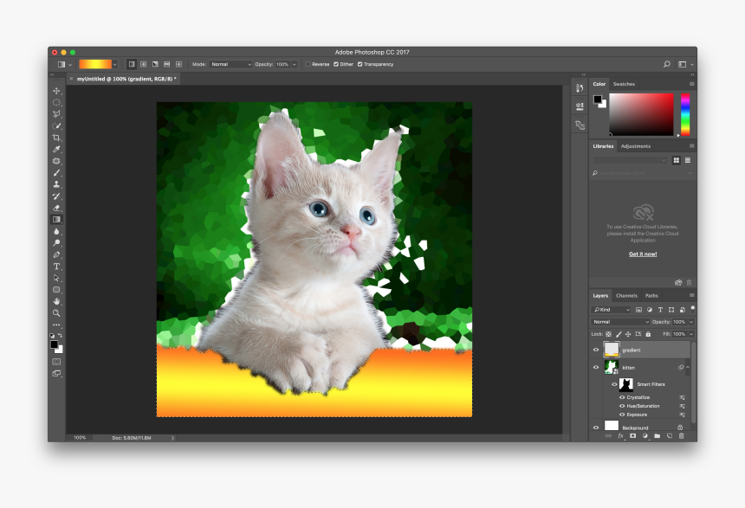Open the options bar Opacity dropdown

pos(295,64)
